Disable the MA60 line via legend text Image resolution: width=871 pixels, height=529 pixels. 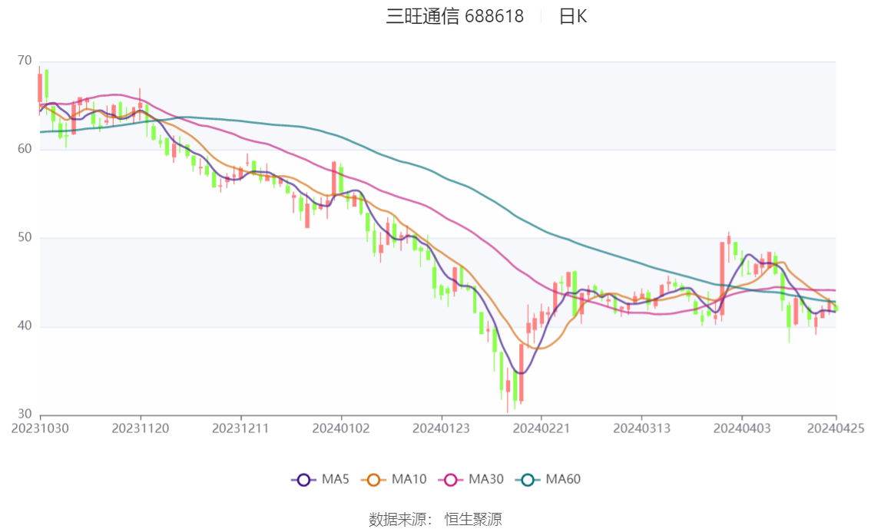click(563, 480)
